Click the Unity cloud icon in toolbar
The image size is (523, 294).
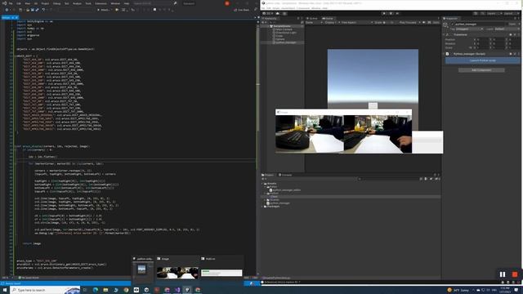tap(278, 13)
